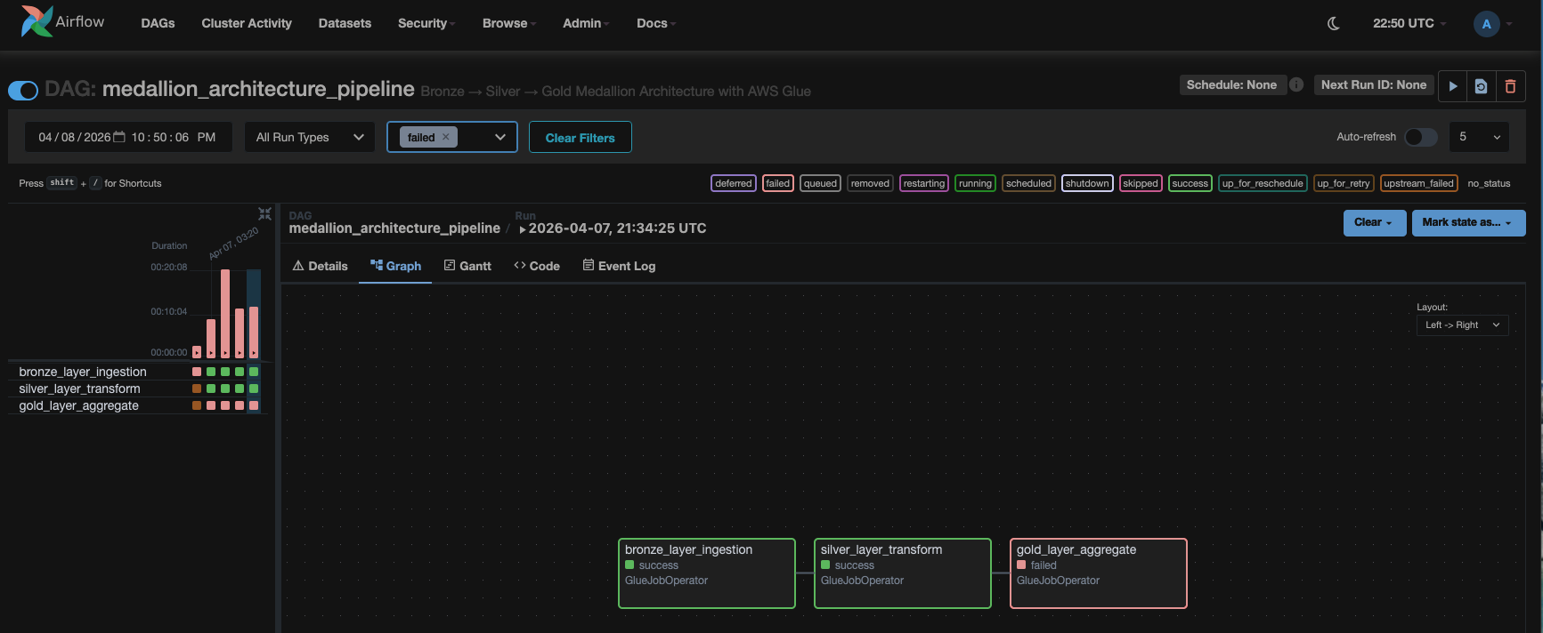Click the Schedule: None badge
Image resolution: width=1543 pixels, height=633 pixels.
point(1231,84)
